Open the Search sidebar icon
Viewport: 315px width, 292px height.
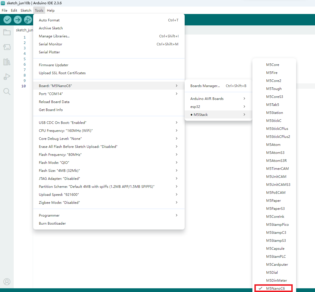tap(7, 91)
